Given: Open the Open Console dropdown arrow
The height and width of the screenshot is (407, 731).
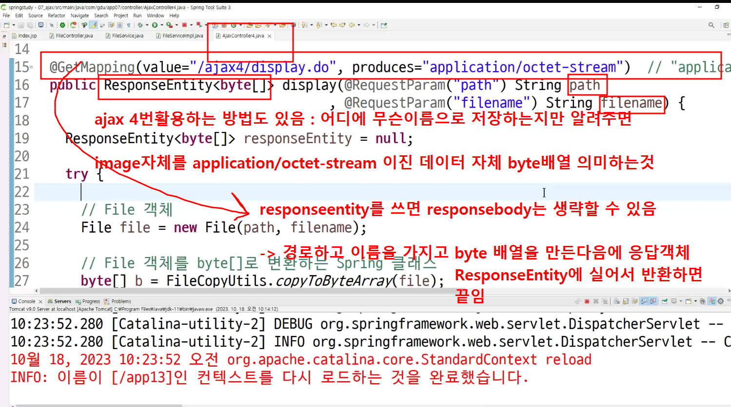Looking at the screenshot, I should click(x=695, y=301).
